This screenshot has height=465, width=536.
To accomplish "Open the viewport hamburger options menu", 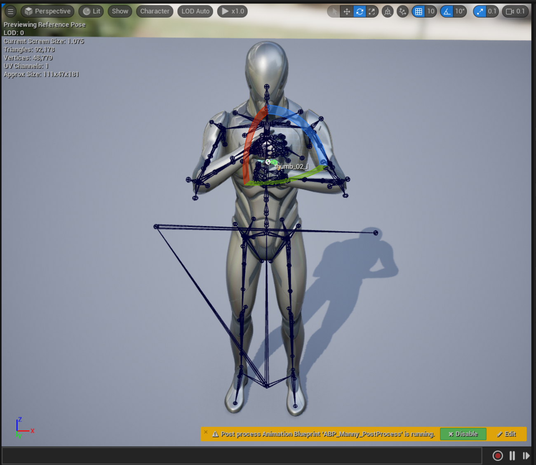I will 10,12.
